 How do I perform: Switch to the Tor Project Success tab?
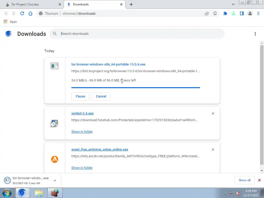[x=32, y=4]
